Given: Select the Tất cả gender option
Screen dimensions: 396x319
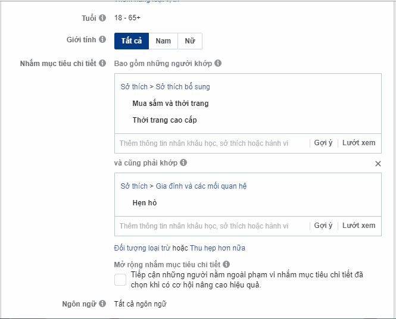Looking at the screenshot, I should (132, 41).
